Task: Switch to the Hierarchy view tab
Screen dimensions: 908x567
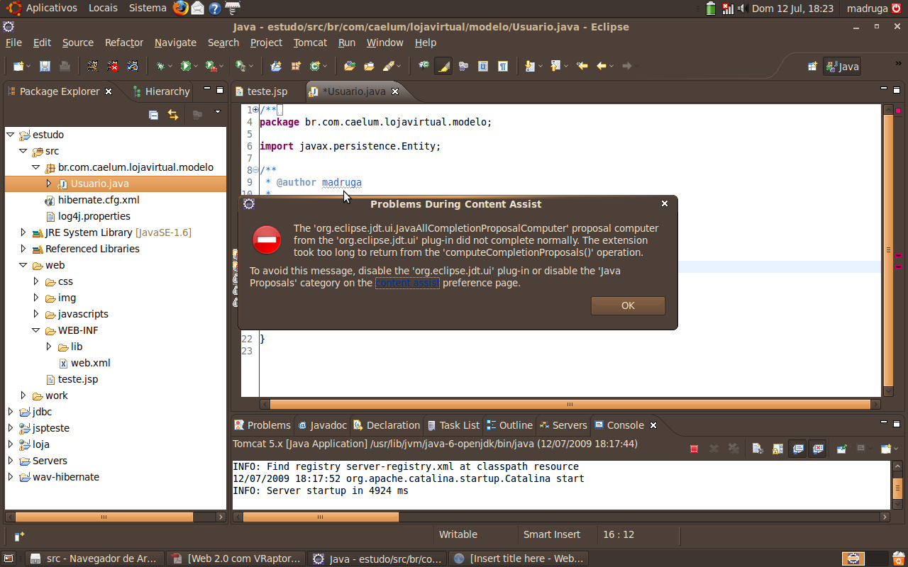Action: point(162,91)
